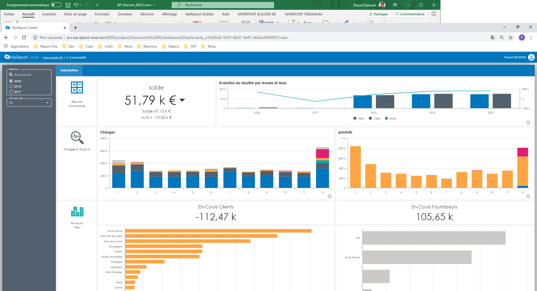Open the MYREPORT FREEMIUM ribbon tab
This screenshot has width=537, height=291.
click(303, 14)
